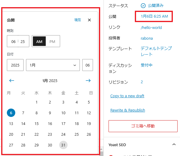Click Copy to a new draft

pos(127,96)
